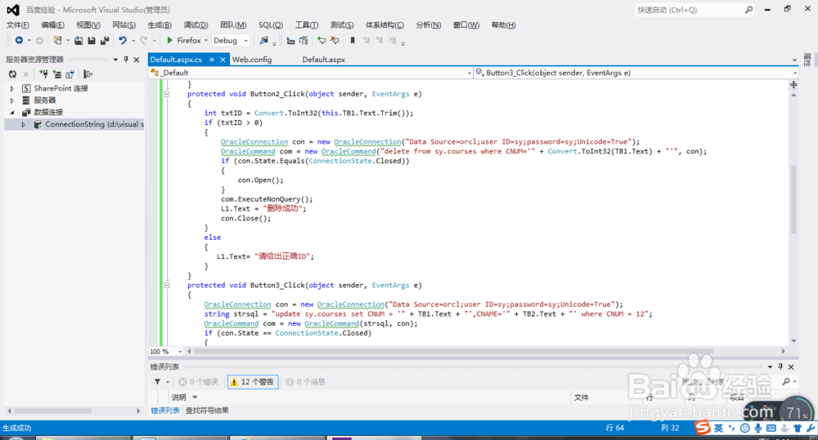Click the code editor vertical scrollbar thumb

pos(793,199)
